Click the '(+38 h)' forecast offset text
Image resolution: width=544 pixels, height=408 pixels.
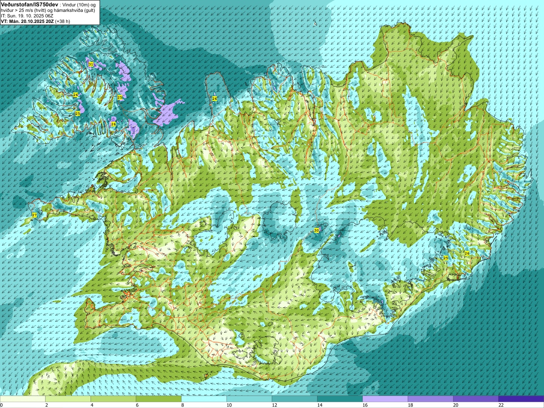62,21
